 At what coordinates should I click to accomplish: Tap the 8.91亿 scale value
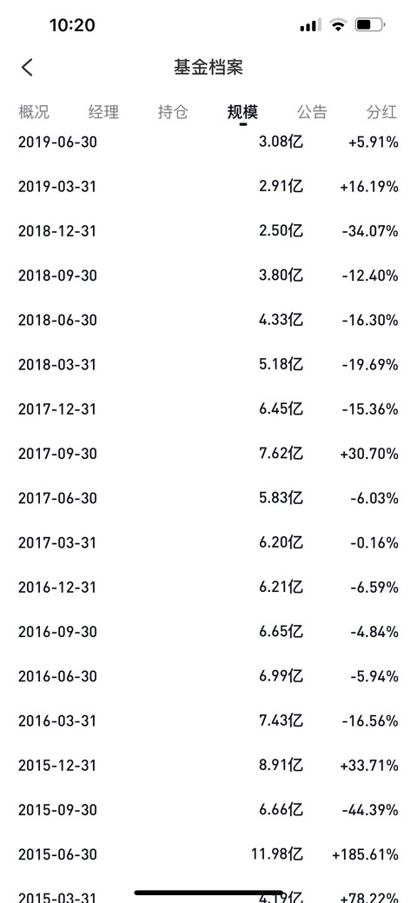[x=281, y=765]
